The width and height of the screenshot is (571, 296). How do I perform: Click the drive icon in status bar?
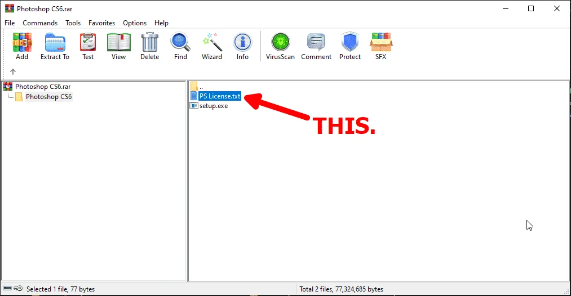(7, 288)
